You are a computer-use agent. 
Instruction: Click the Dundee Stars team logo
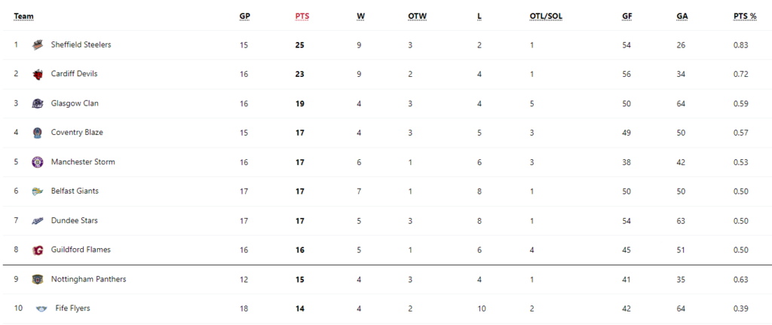(x=38, y=221)
